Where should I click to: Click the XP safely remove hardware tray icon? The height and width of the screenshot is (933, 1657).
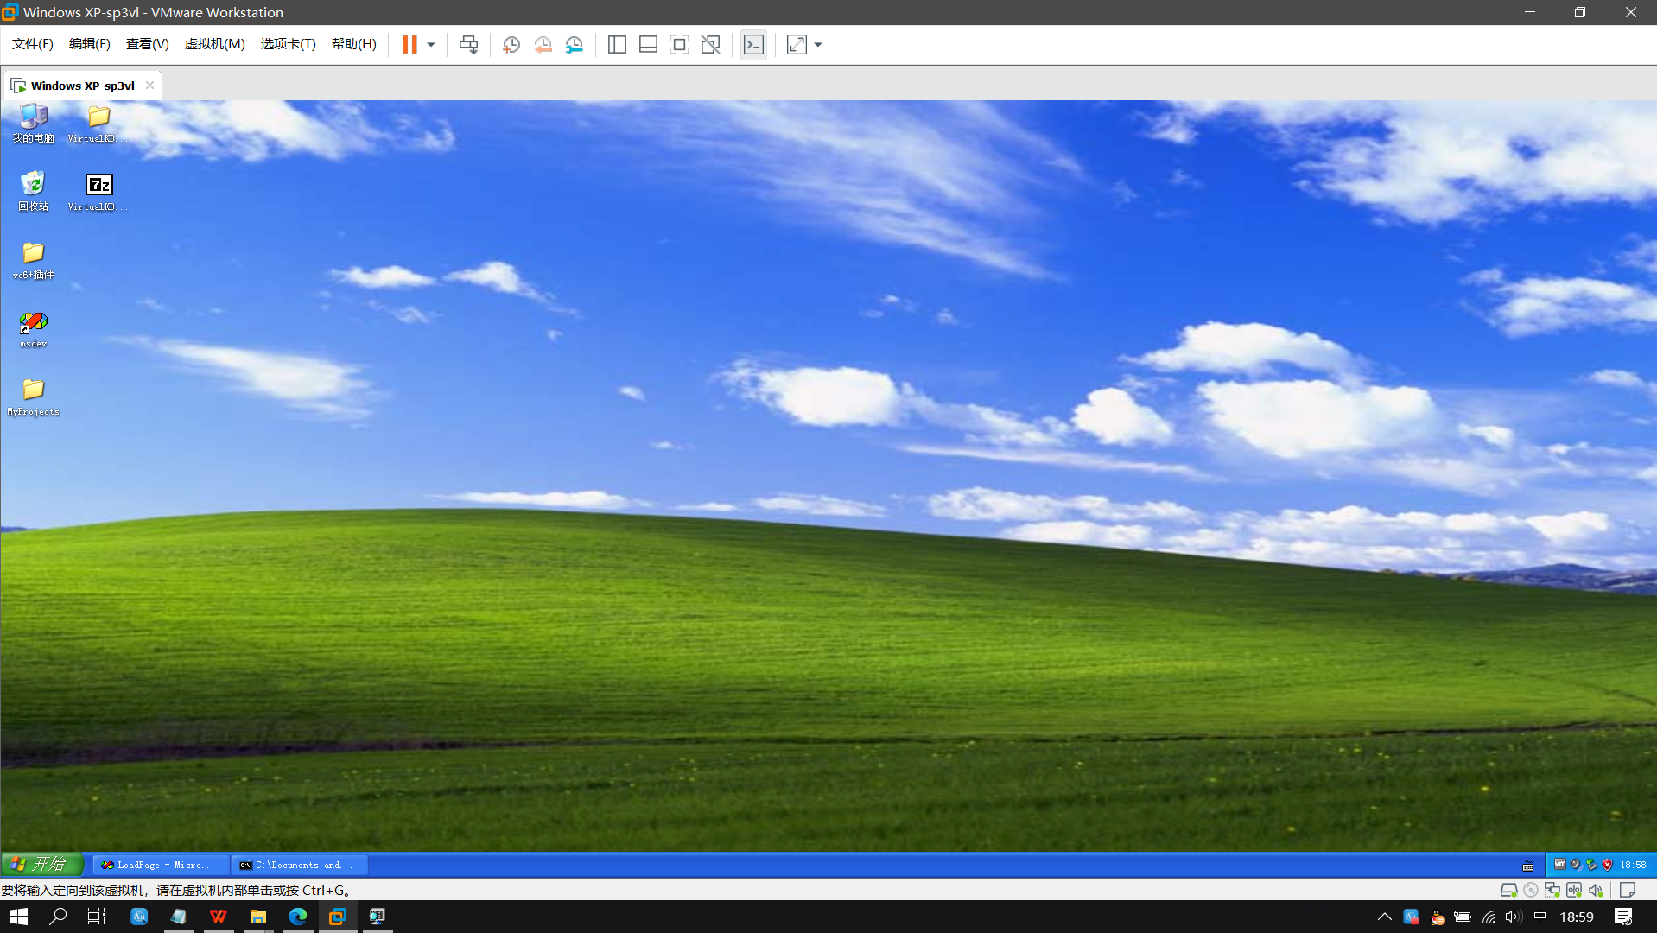(1591, 864)
